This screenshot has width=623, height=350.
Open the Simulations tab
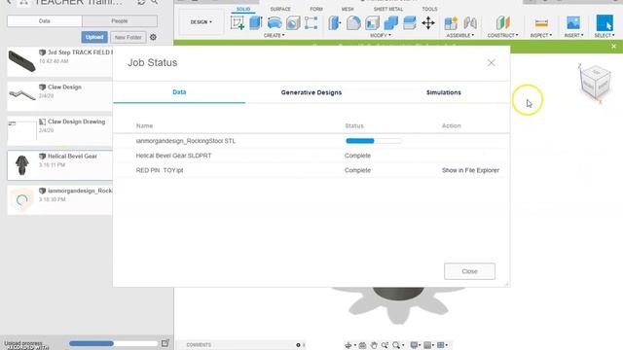click(x=444, y=92)
